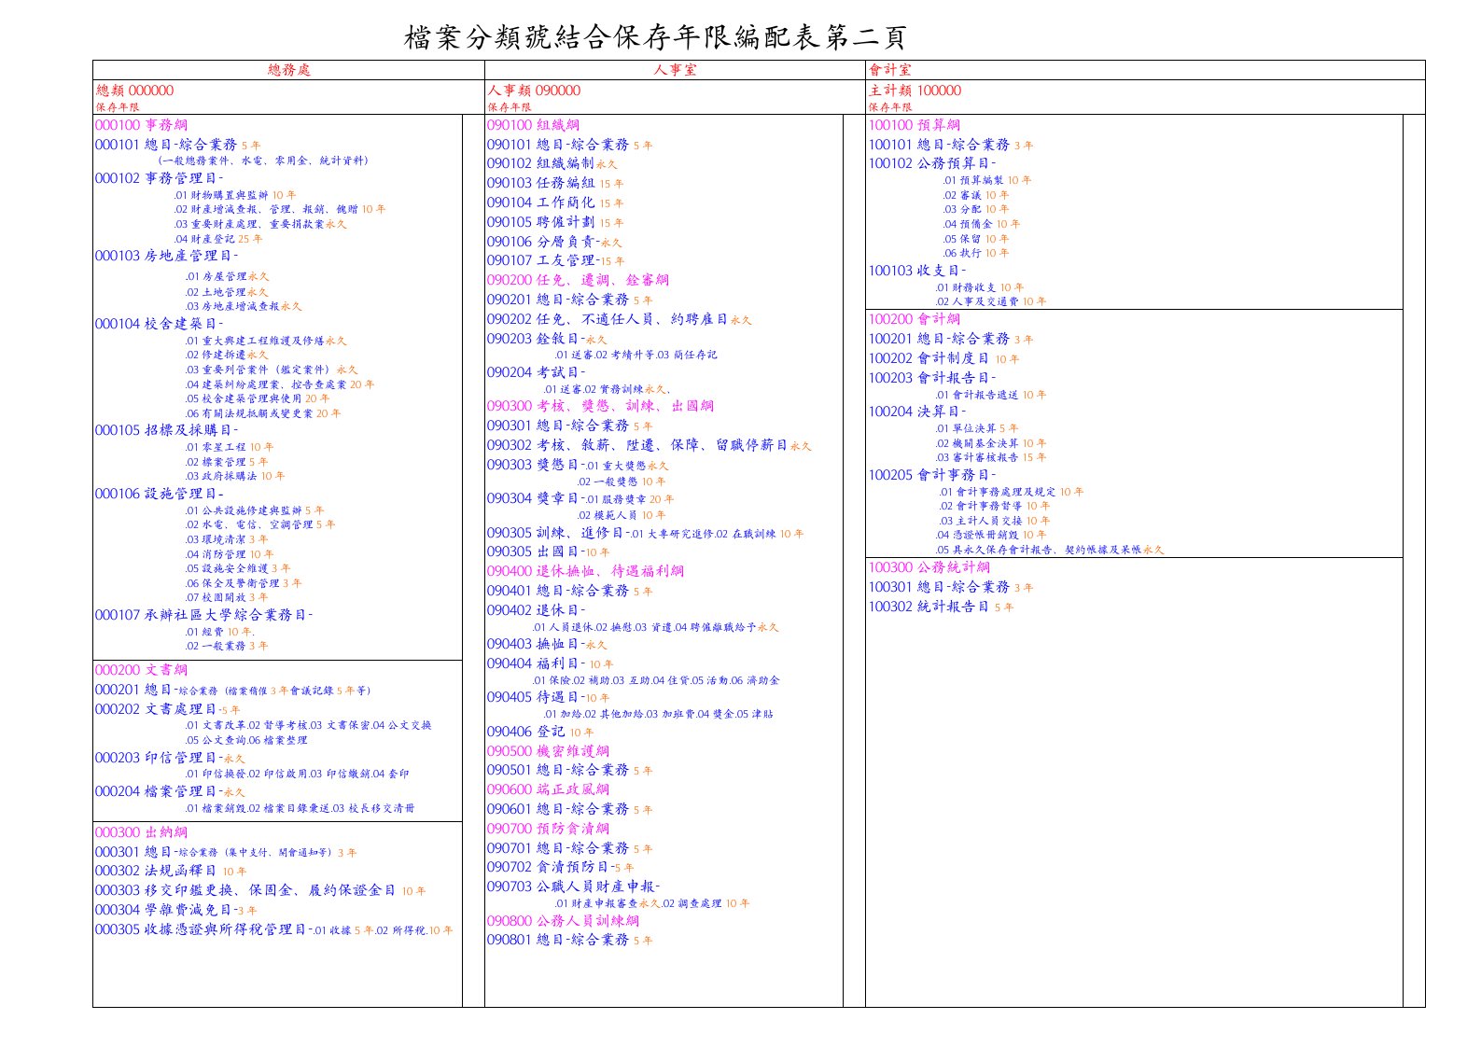The height and width of the screenshot is (1047, 1481).
Task: Click the '090300 考核、獎懲、訓練、出國綱' entry
Action: pos(600,406)
